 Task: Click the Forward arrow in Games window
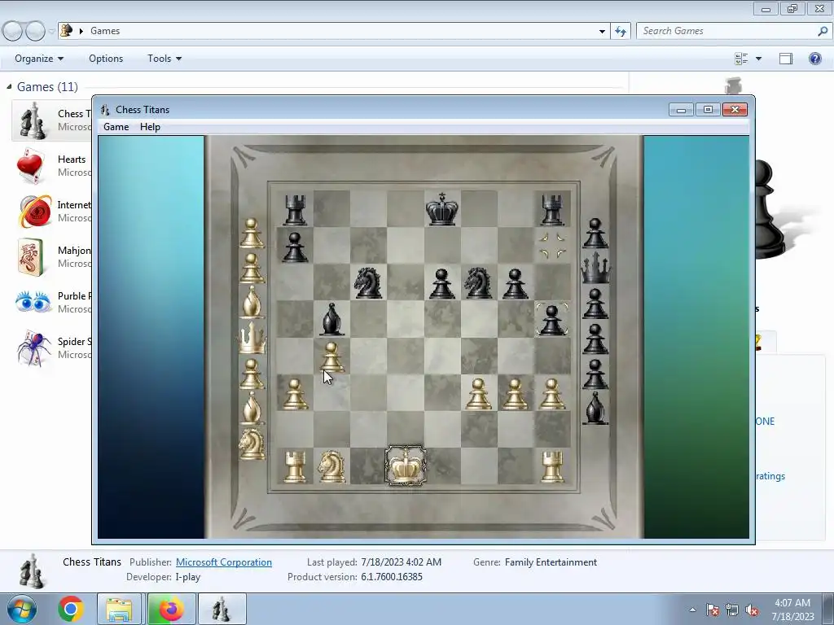tap(35, 32)
